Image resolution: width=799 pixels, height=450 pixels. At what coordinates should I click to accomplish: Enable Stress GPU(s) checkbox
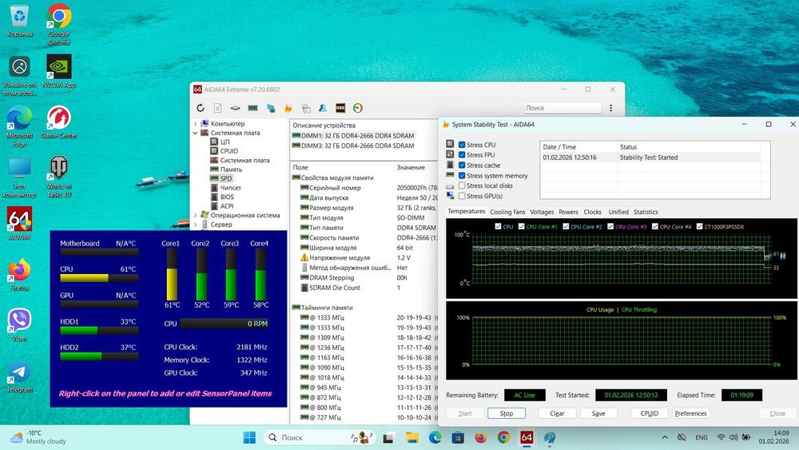(462, 196)
